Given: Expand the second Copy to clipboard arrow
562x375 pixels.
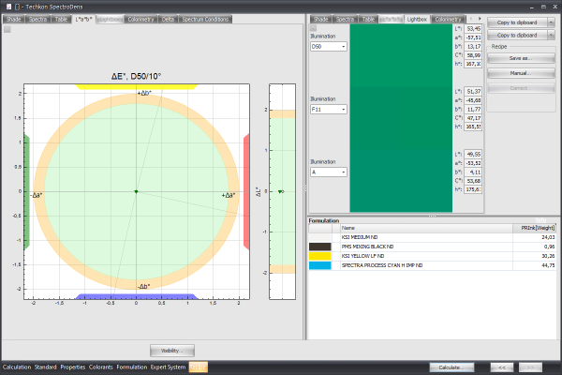Looking at the screenshot, I should [x=553, y=35].
